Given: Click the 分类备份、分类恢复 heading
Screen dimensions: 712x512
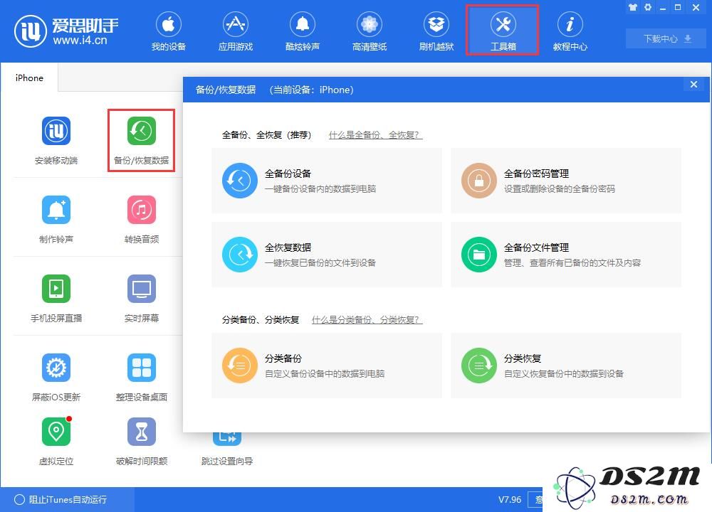Looking at the screenshot, I should tap(260, 320).
